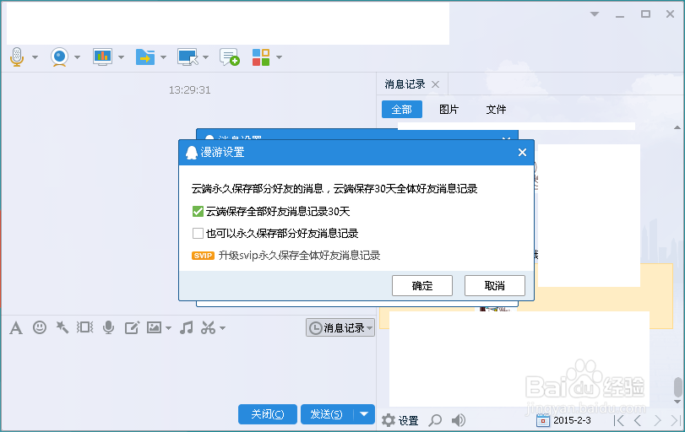
Task: Click the 2015-2-3 date text
Action: click(x=572, y=421)
